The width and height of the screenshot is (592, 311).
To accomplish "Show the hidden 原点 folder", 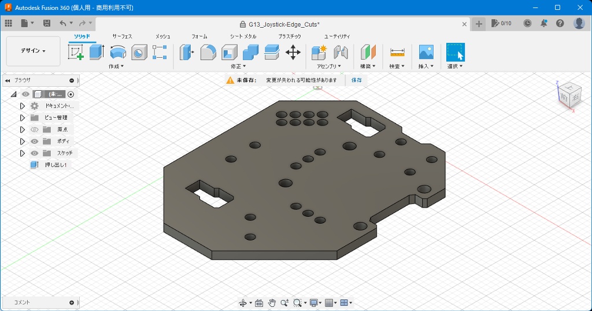I will click(x=34, y=129).
